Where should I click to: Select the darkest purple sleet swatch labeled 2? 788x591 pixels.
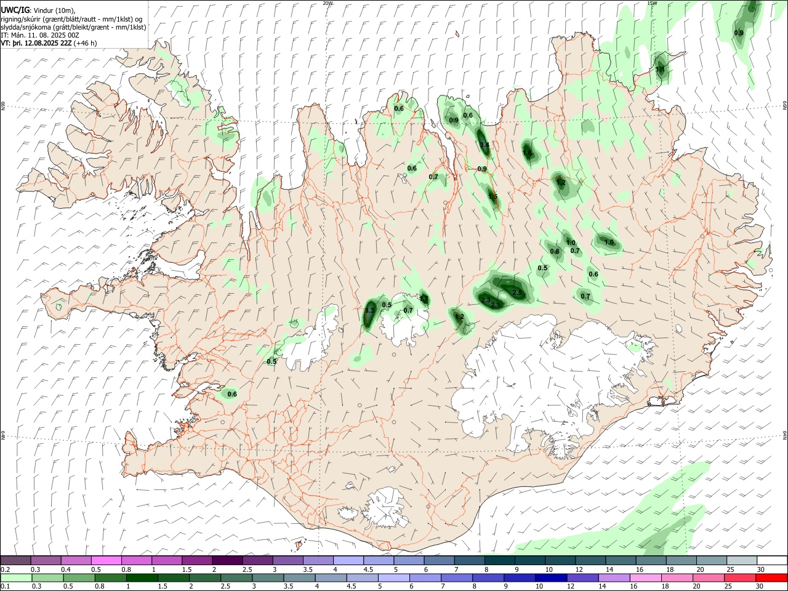[x=227, y=560]
